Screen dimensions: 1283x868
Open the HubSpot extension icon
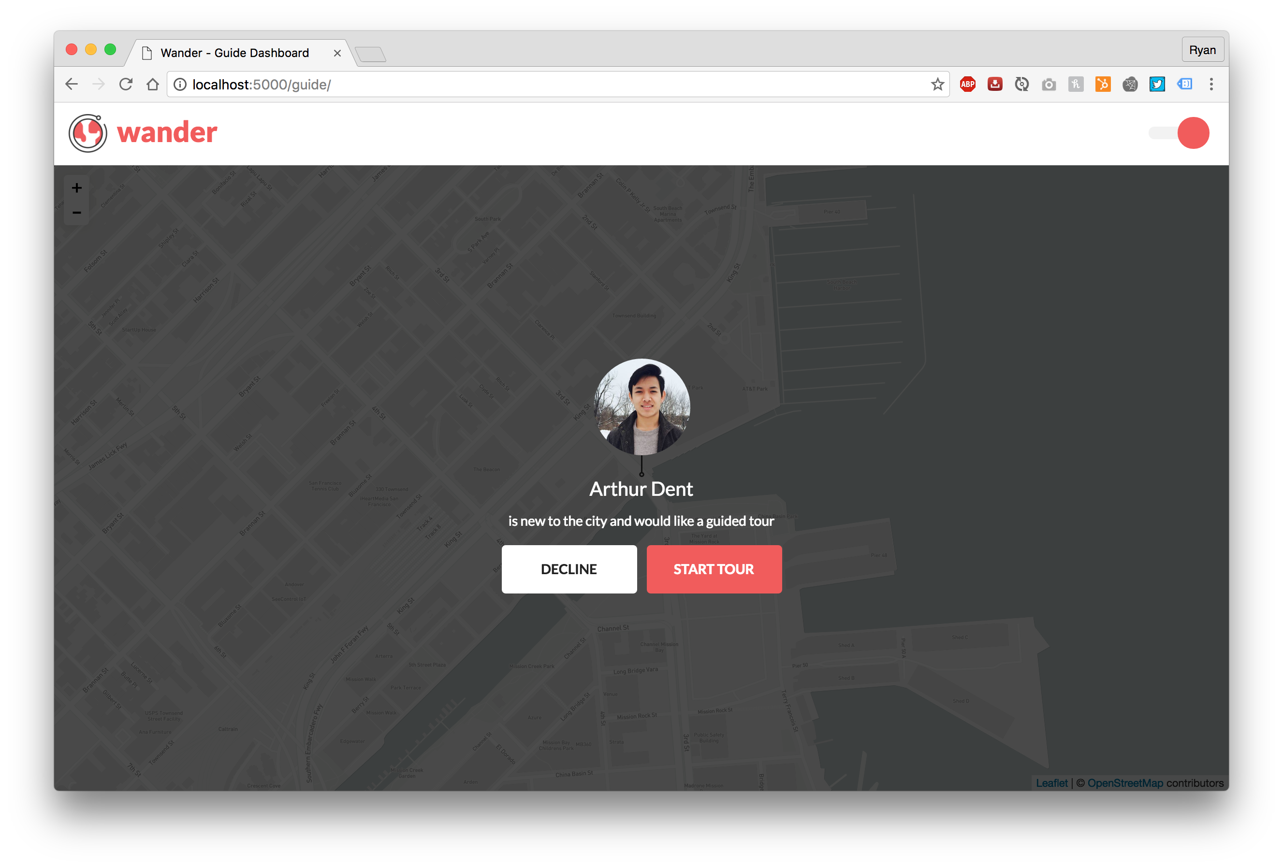pyautogui.click(x=1103, y=85)
